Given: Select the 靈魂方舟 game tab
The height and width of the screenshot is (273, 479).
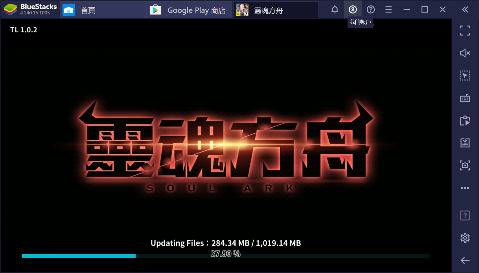Looking at the screenshot, I should point(276,10).
